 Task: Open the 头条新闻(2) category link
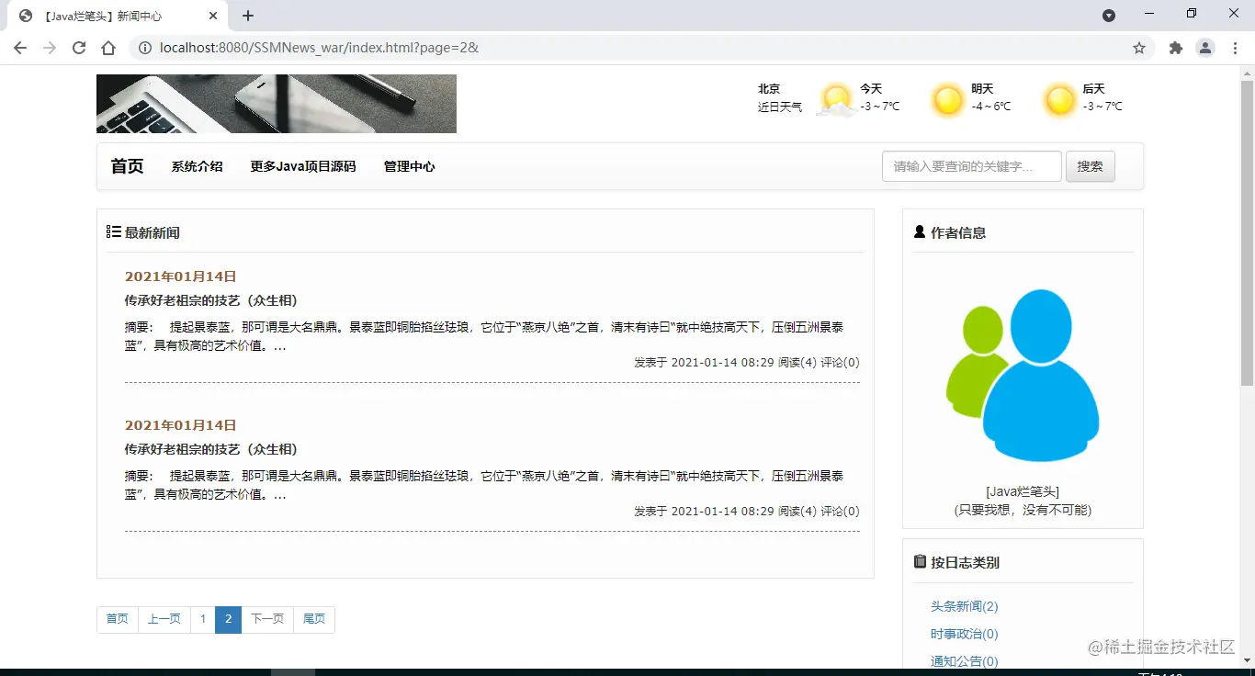pos(964,606)
